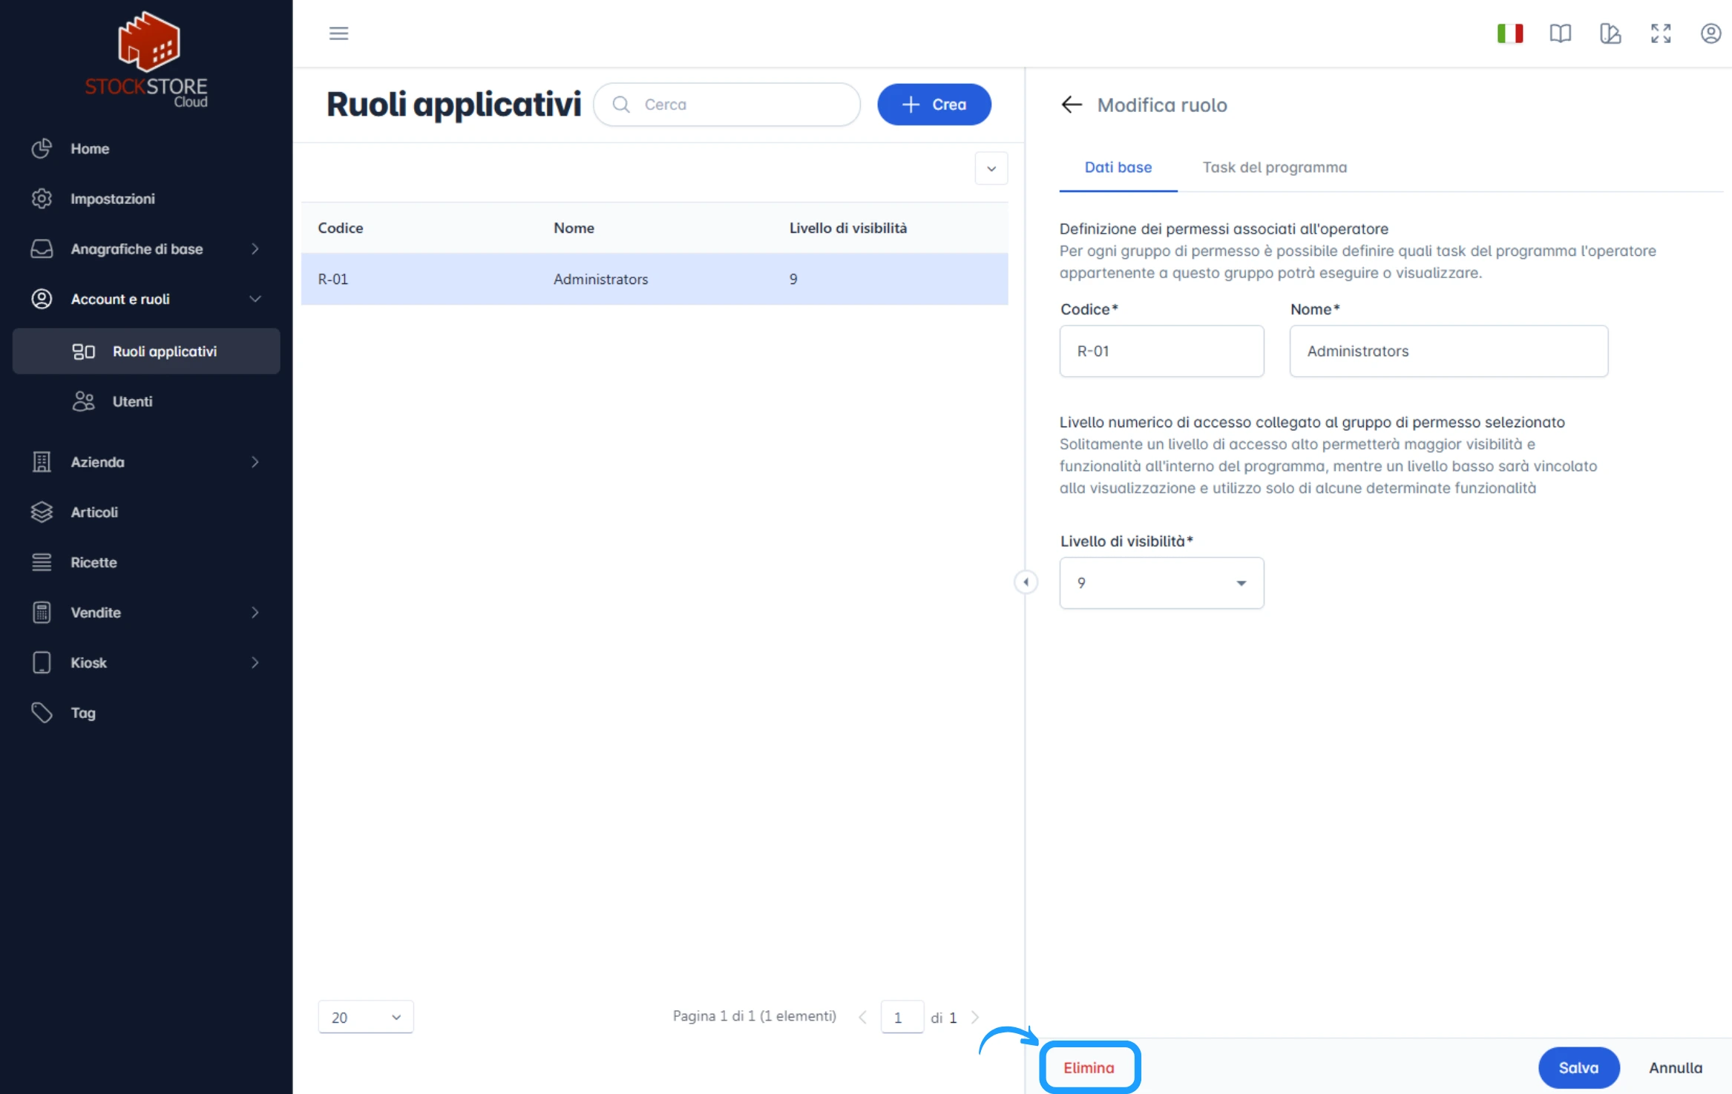
Task: Switch to Task del programma tab
Action: (1274, 166)
